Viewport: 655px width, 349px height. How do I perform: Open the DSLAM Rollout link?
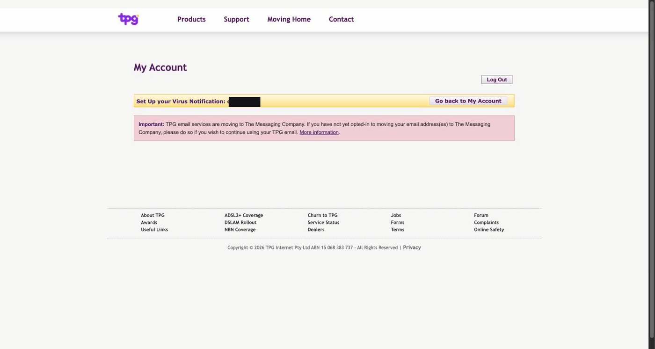[x=240, y=222]
